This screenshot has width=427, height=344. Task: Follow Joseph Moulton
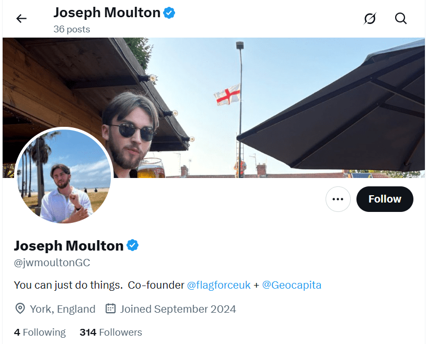coord(385,199)
